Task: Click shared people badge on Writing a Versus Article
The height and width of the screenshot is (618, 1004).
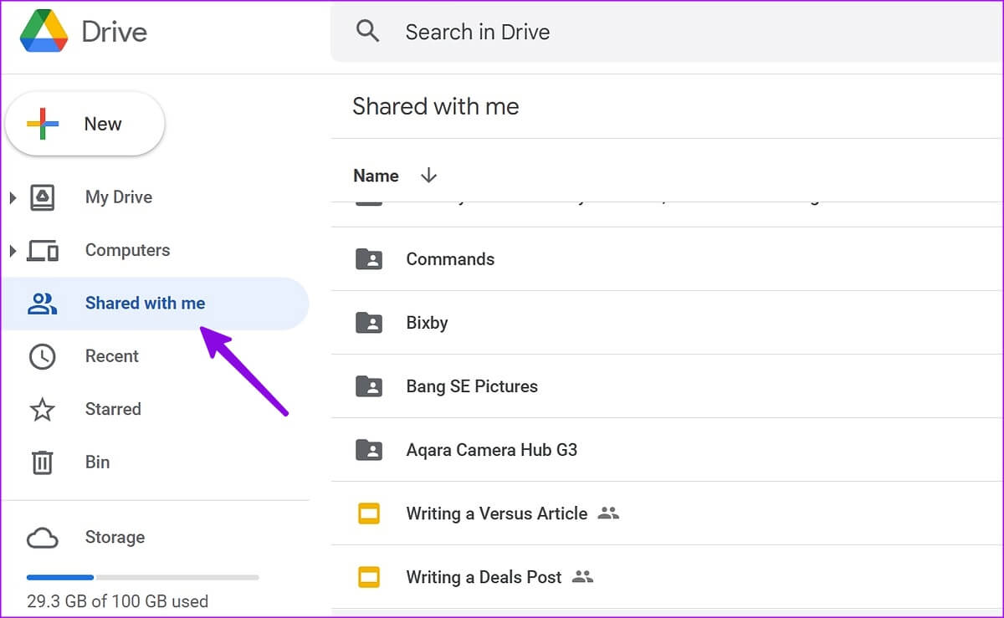Action: point(609,513)
